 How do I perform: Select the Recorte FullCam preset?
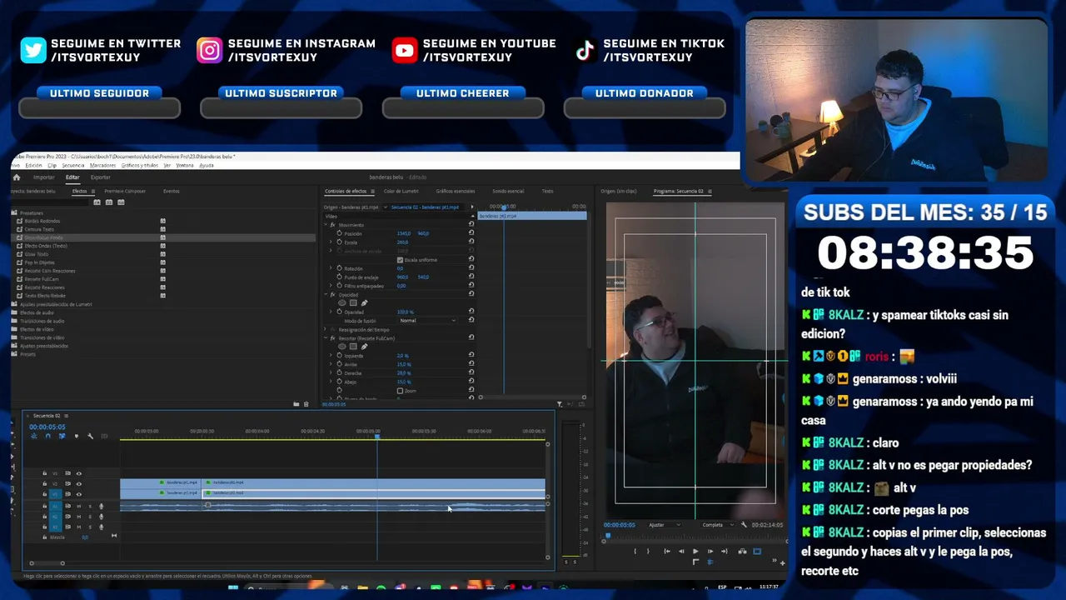click(42, 279)
